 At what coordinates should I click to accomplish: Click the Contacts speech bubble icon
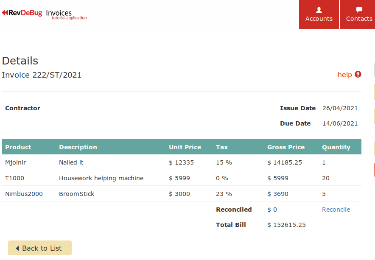coord(359,10)
